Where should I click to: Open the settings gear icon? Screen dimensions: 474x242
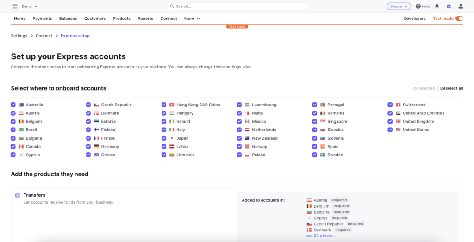[x=449, y=6]
